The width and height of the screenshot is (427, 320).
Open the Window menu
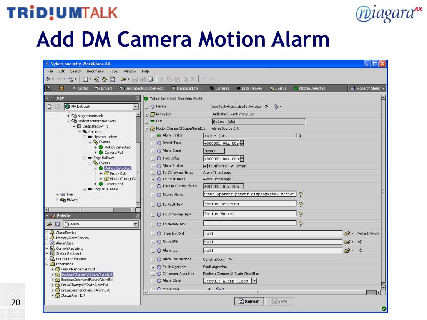tap(130, 71)
